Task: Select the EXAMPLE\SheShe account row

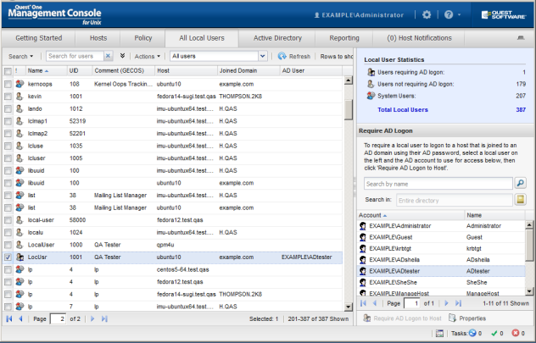Action: click(x=441, y=282)
